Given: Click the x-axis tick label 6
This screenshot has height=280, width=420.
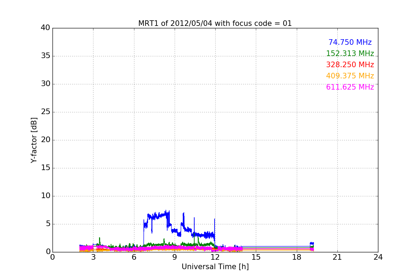Looking at the screenshot, I should click(134, 257).
